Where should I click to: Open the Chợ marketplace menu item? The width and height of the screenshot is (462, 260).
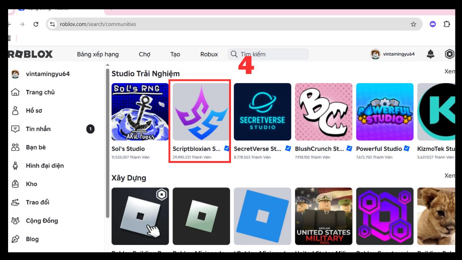(x=144, y=54)
